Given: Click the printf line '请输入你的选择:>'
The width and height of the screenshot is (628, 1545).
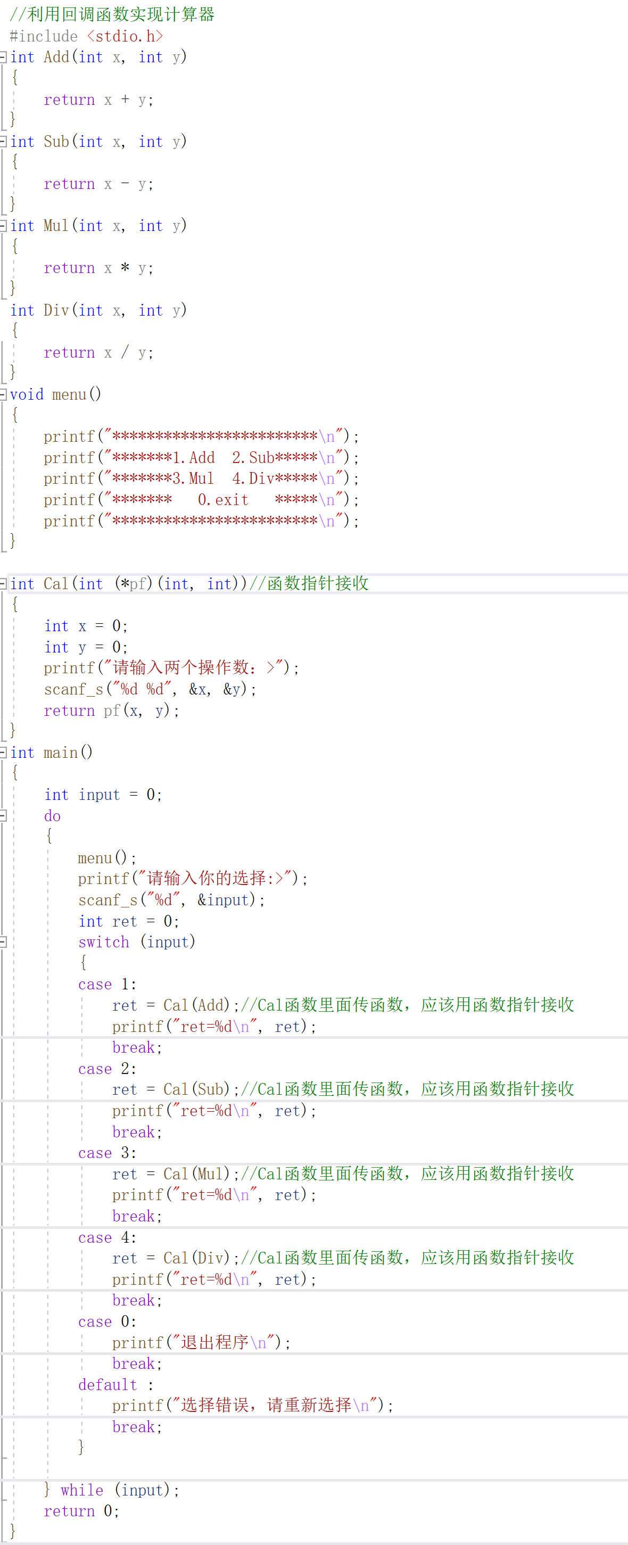Looking at the screenshot, I should click(x=193, y=879).
